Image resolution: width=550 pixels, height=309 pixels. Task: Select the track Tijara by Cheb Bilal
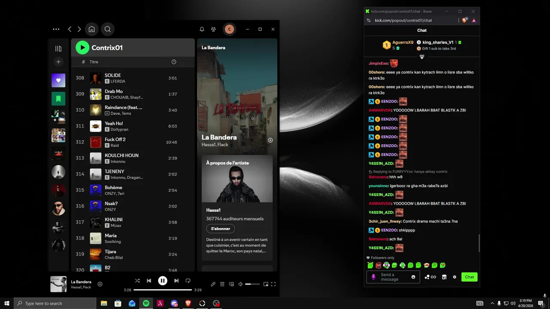pyautogui.click(x=133, y=254)
